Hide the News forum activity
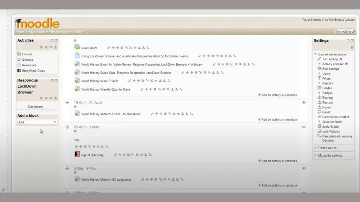This screenshot has width=360, height=202. coord(135,48)
